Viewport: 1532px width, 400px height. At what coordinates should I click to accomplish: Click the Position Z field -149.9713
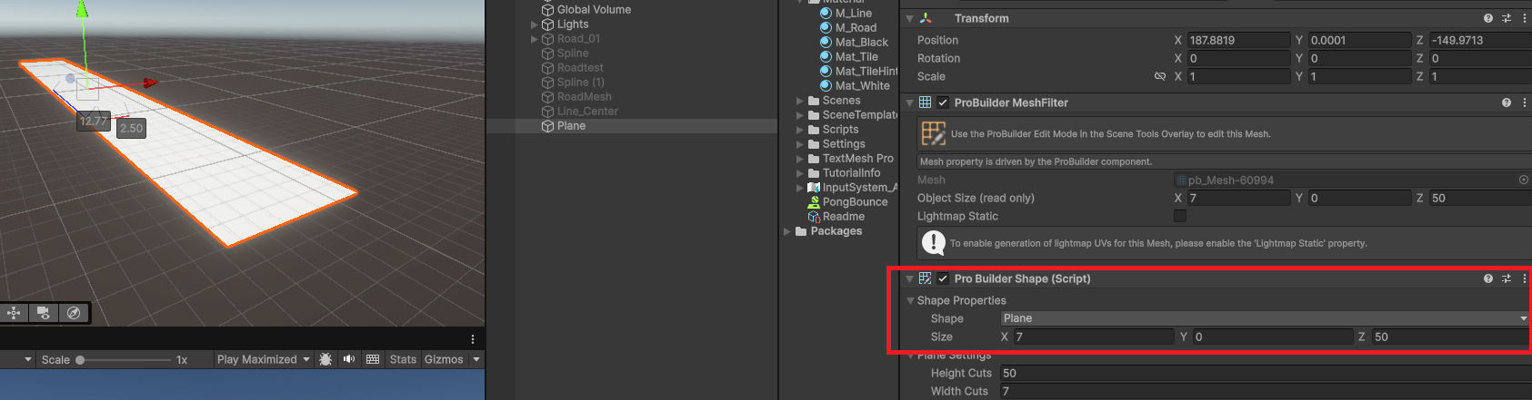1480,40
